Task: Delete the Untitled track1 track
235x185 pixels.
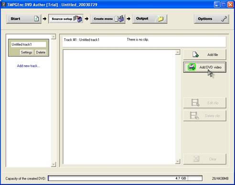Action: point(41,52)
